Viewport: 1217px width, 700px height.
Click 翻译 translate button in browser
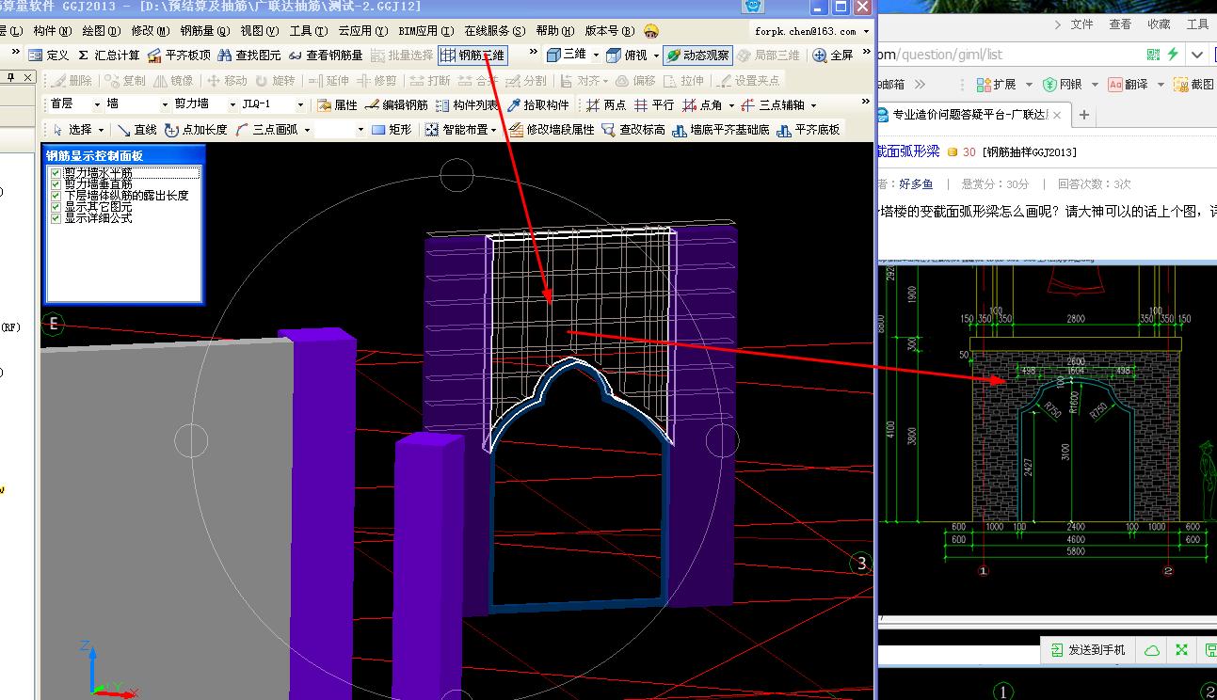1129,85
